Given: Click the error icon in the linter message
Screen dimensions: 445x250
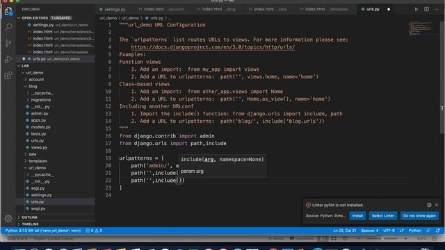Looking at the screenshot, I should 308,205.
